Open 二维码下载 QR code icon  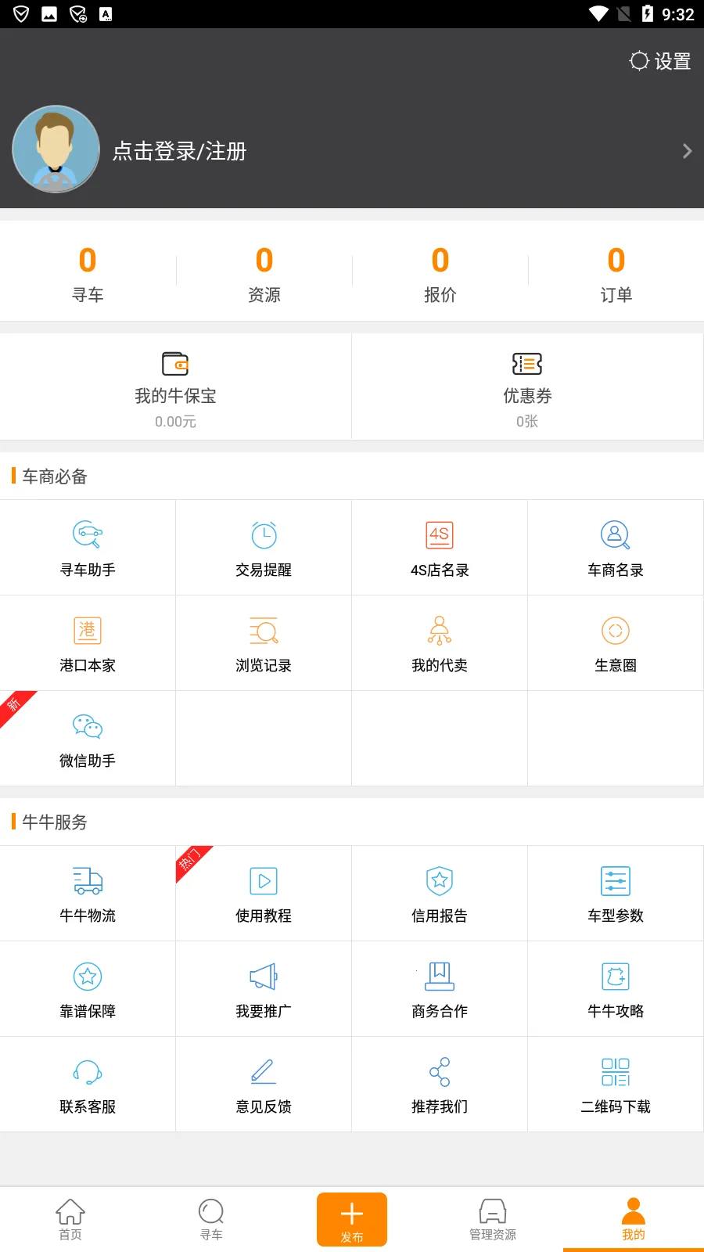click(x=616, y=1072)
